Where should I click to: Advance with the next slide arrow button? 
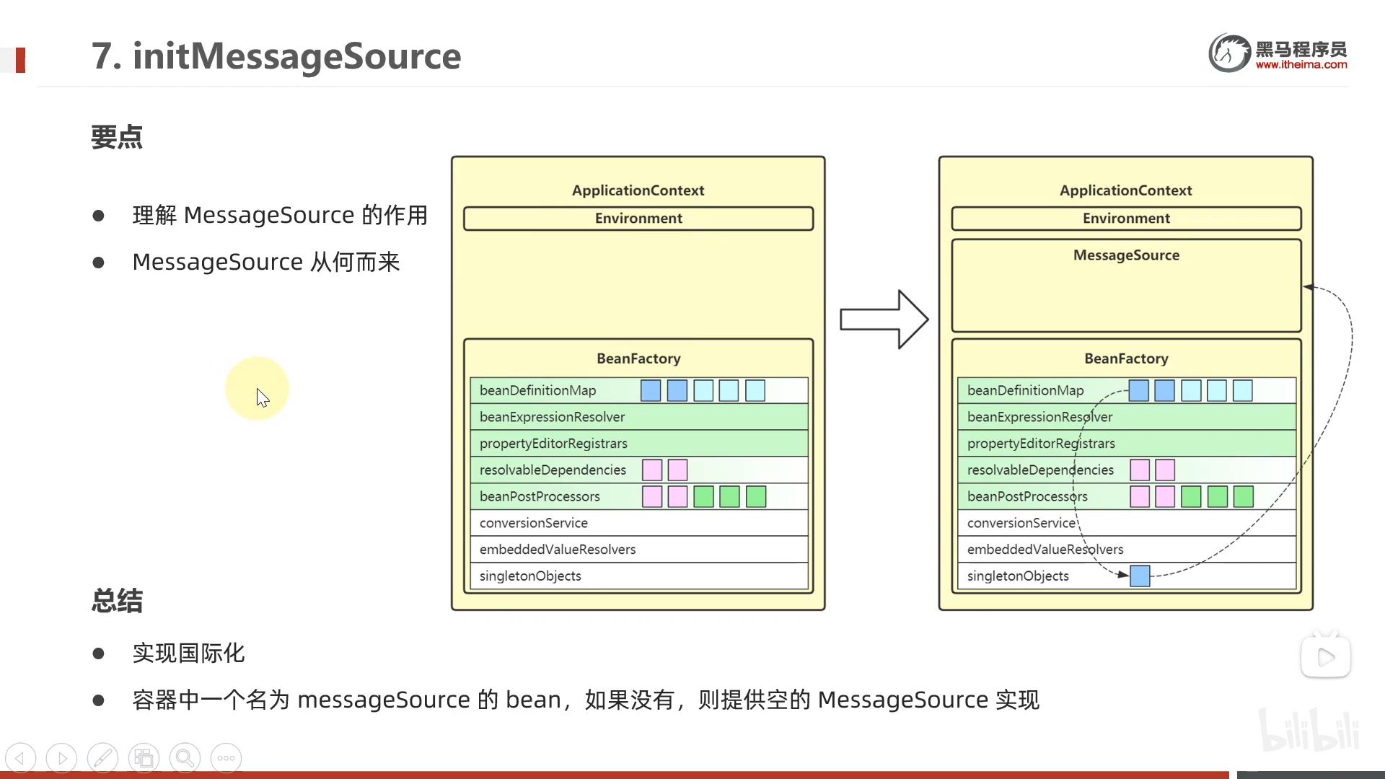[61, 758]
